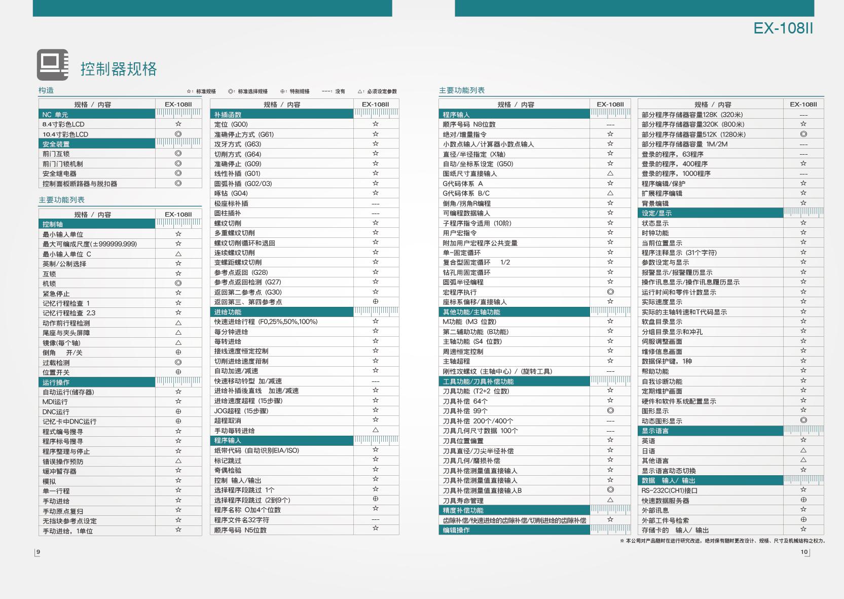This screenshot has width=844, height=599.
Task: Click the 圆弧补插 (G02/03) row
Action: pos(305,184)
